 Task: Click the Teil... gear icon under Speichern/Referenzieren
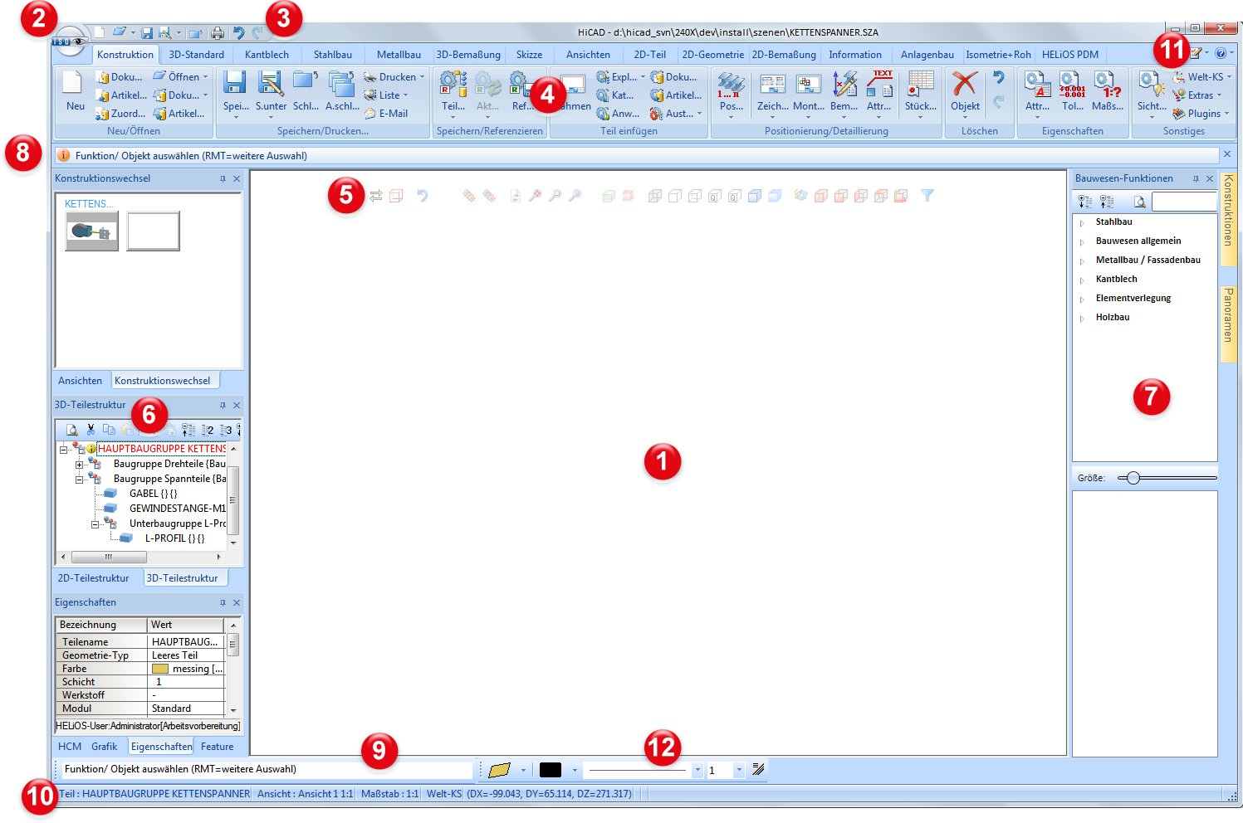453,83
